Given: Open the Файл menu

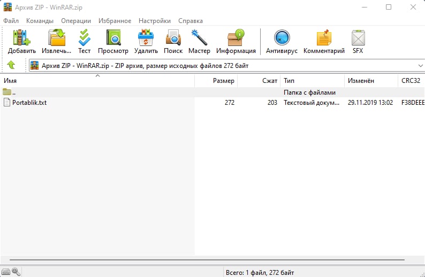Looking at the screenshot, I should tap(11, 21).
